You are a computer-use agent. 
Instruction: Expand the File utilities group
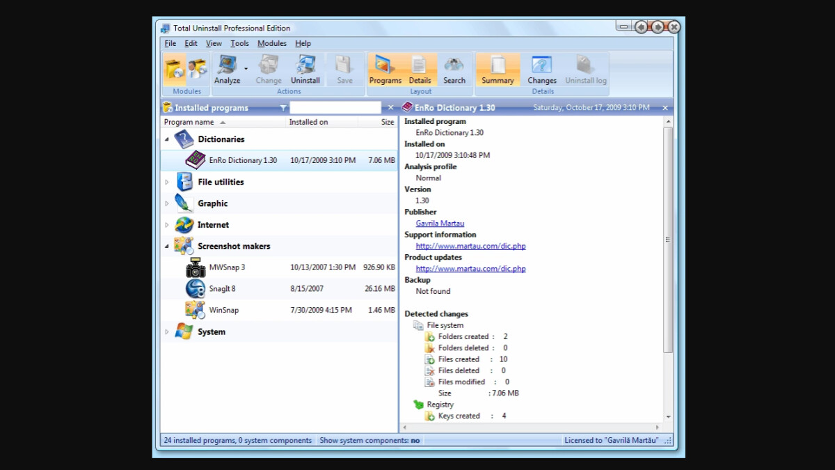coord(167,182)
